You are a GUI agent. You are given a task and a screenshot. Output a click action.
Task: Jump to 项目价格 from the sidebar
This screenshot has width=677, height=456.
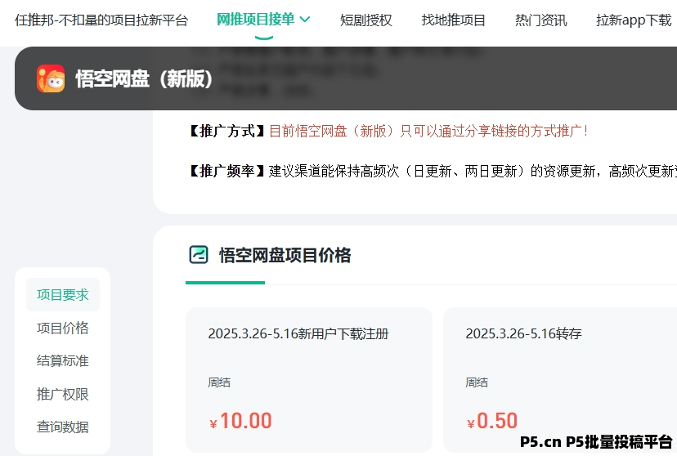pyautogui.click(x=63, y=328)
